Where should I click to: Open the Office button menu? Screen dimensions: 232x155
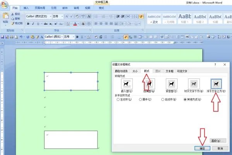4,5
